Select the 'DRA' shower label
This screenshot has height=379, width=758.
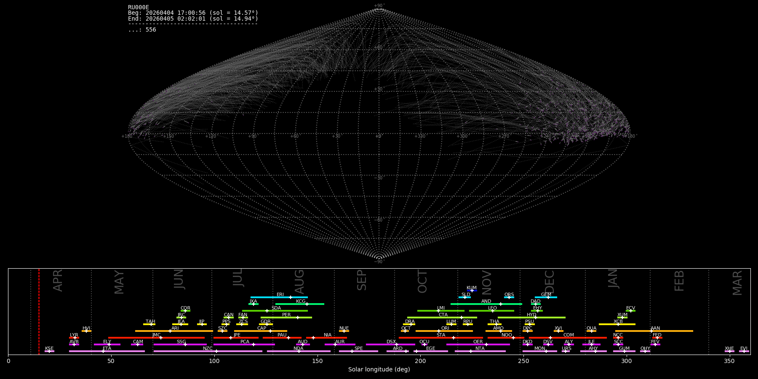pos(410,322)
